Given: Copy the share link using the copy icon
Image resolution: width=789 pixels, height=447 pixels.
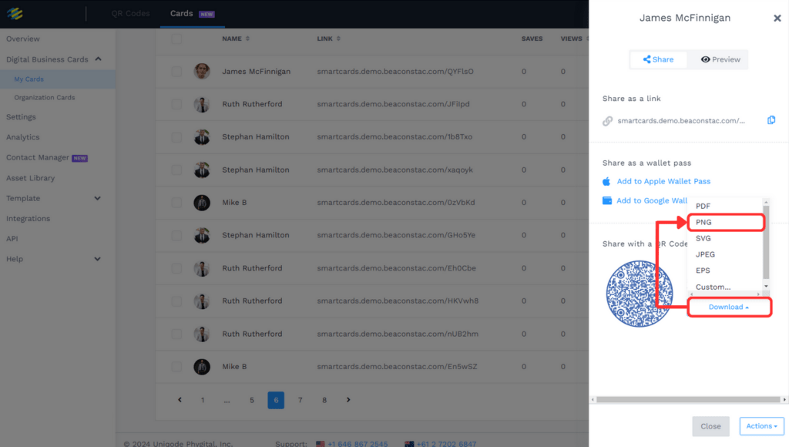Looking at the screenshot, I should 771,119.
